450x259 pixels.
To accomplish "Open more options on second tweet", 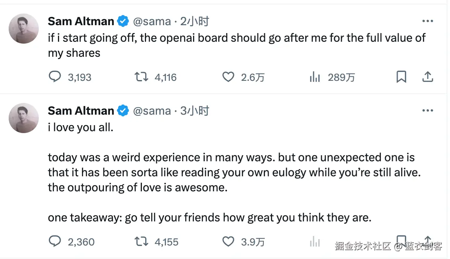I will click(428, 111).
